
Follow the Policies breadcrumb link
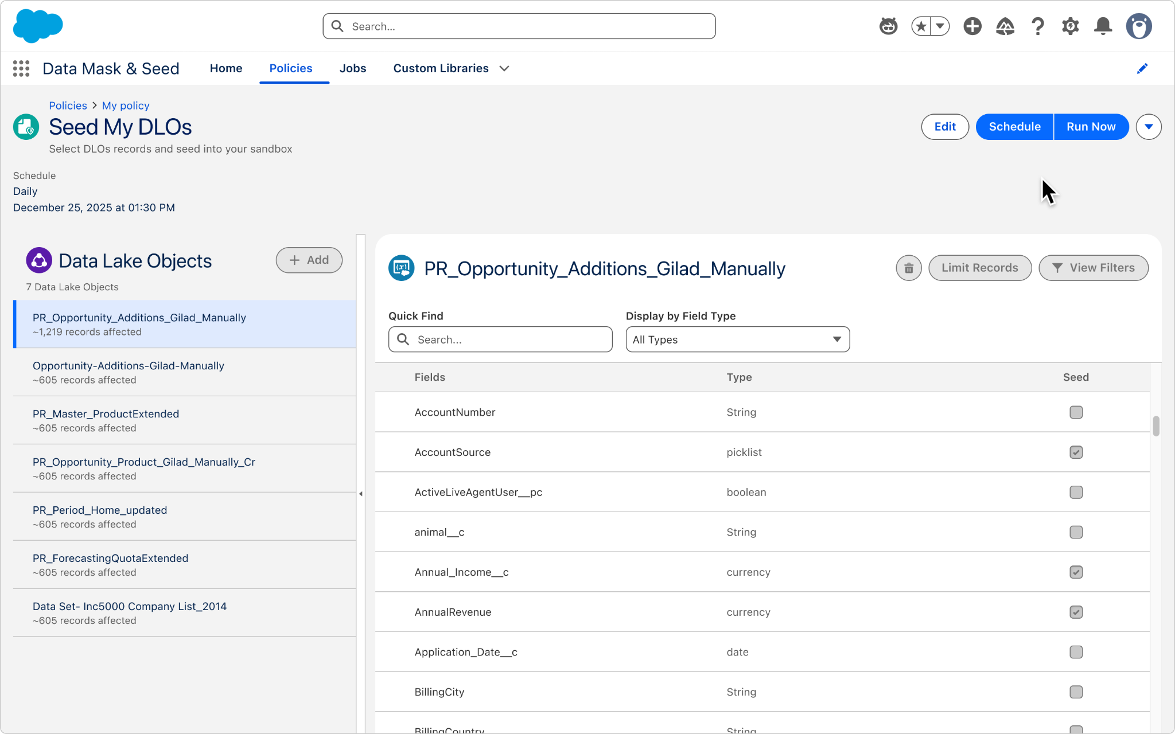click(68, 106)
